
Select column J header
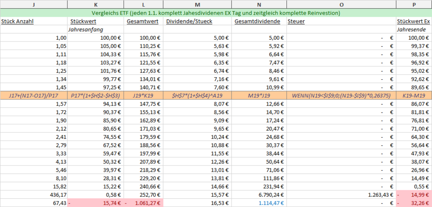pyautogui.click(x=34, y=4)
